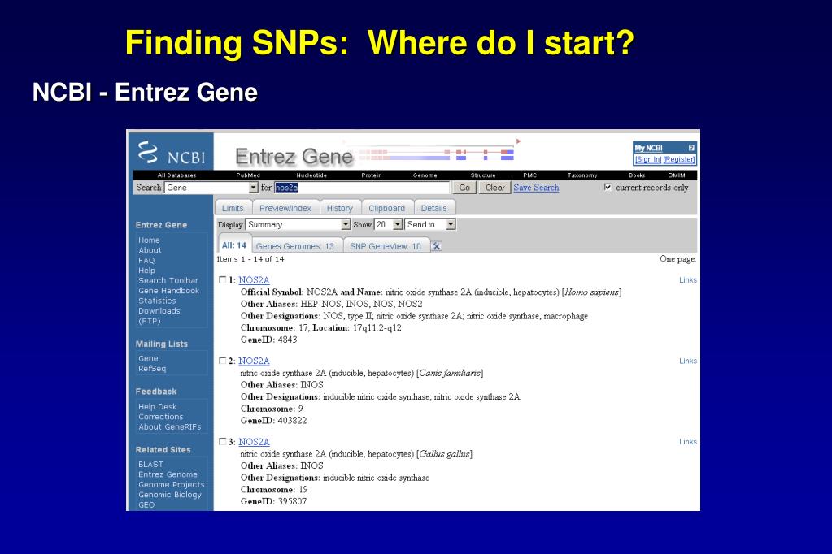The height and width of the screenshot is (554, 832).
Task: Click the My NCBI help question mark icon
Action: pos(691,148)
